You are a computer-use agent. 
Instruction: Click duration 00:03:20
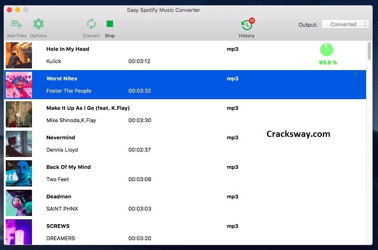[139, 238]
